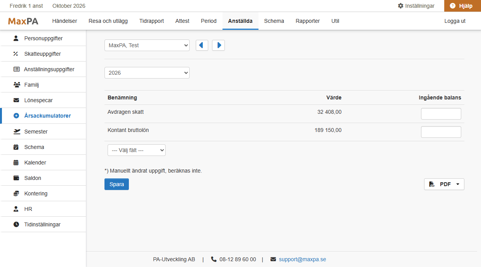Click the Kalender calendar icon
The image size is (481, 267).
tap(16, 163)
